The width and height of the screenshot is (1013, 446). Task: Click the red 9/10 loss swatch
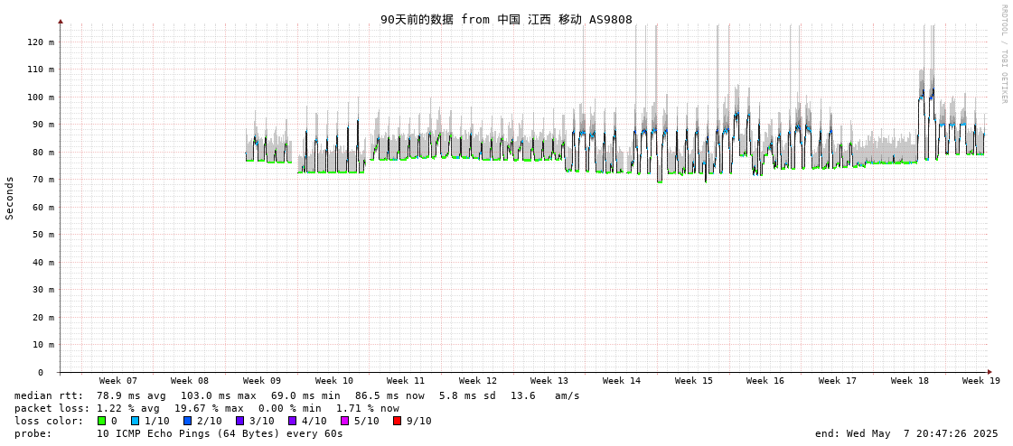(x=397, y=421)
